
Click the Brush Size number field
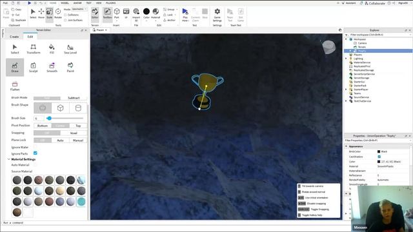[x=39, y=119]
